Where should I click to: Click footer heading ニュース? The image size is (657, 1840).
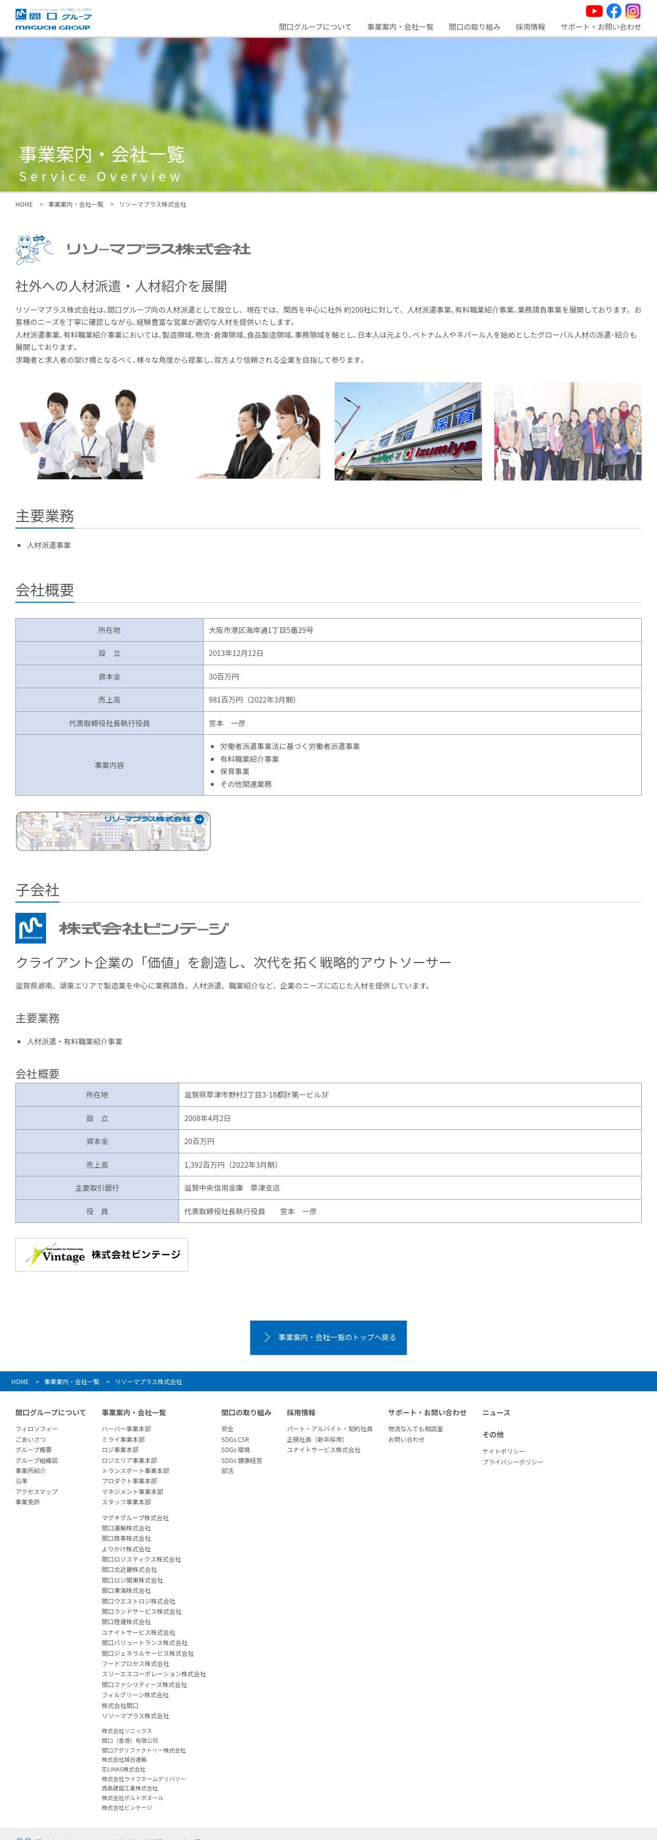click(496, 1413)
